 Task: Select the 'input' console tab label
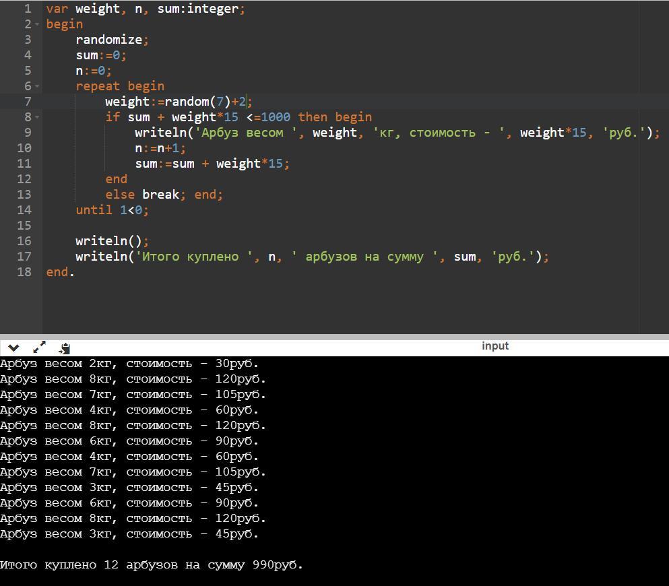pyautogui.click(x=495, y=346)
